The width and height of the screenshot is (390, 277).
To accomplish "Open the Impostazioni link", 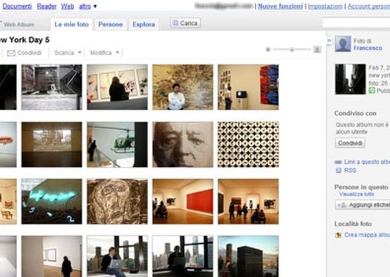I will [x=325, y=6].
